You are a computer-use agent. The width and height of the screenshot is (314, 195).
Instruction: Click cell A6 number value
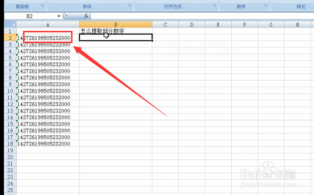48,64
